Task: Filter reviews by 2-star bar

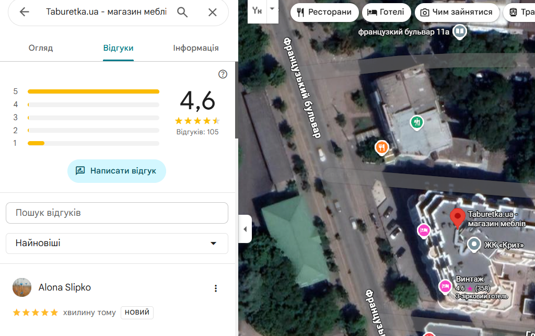Action: click(x=93, y=130)
